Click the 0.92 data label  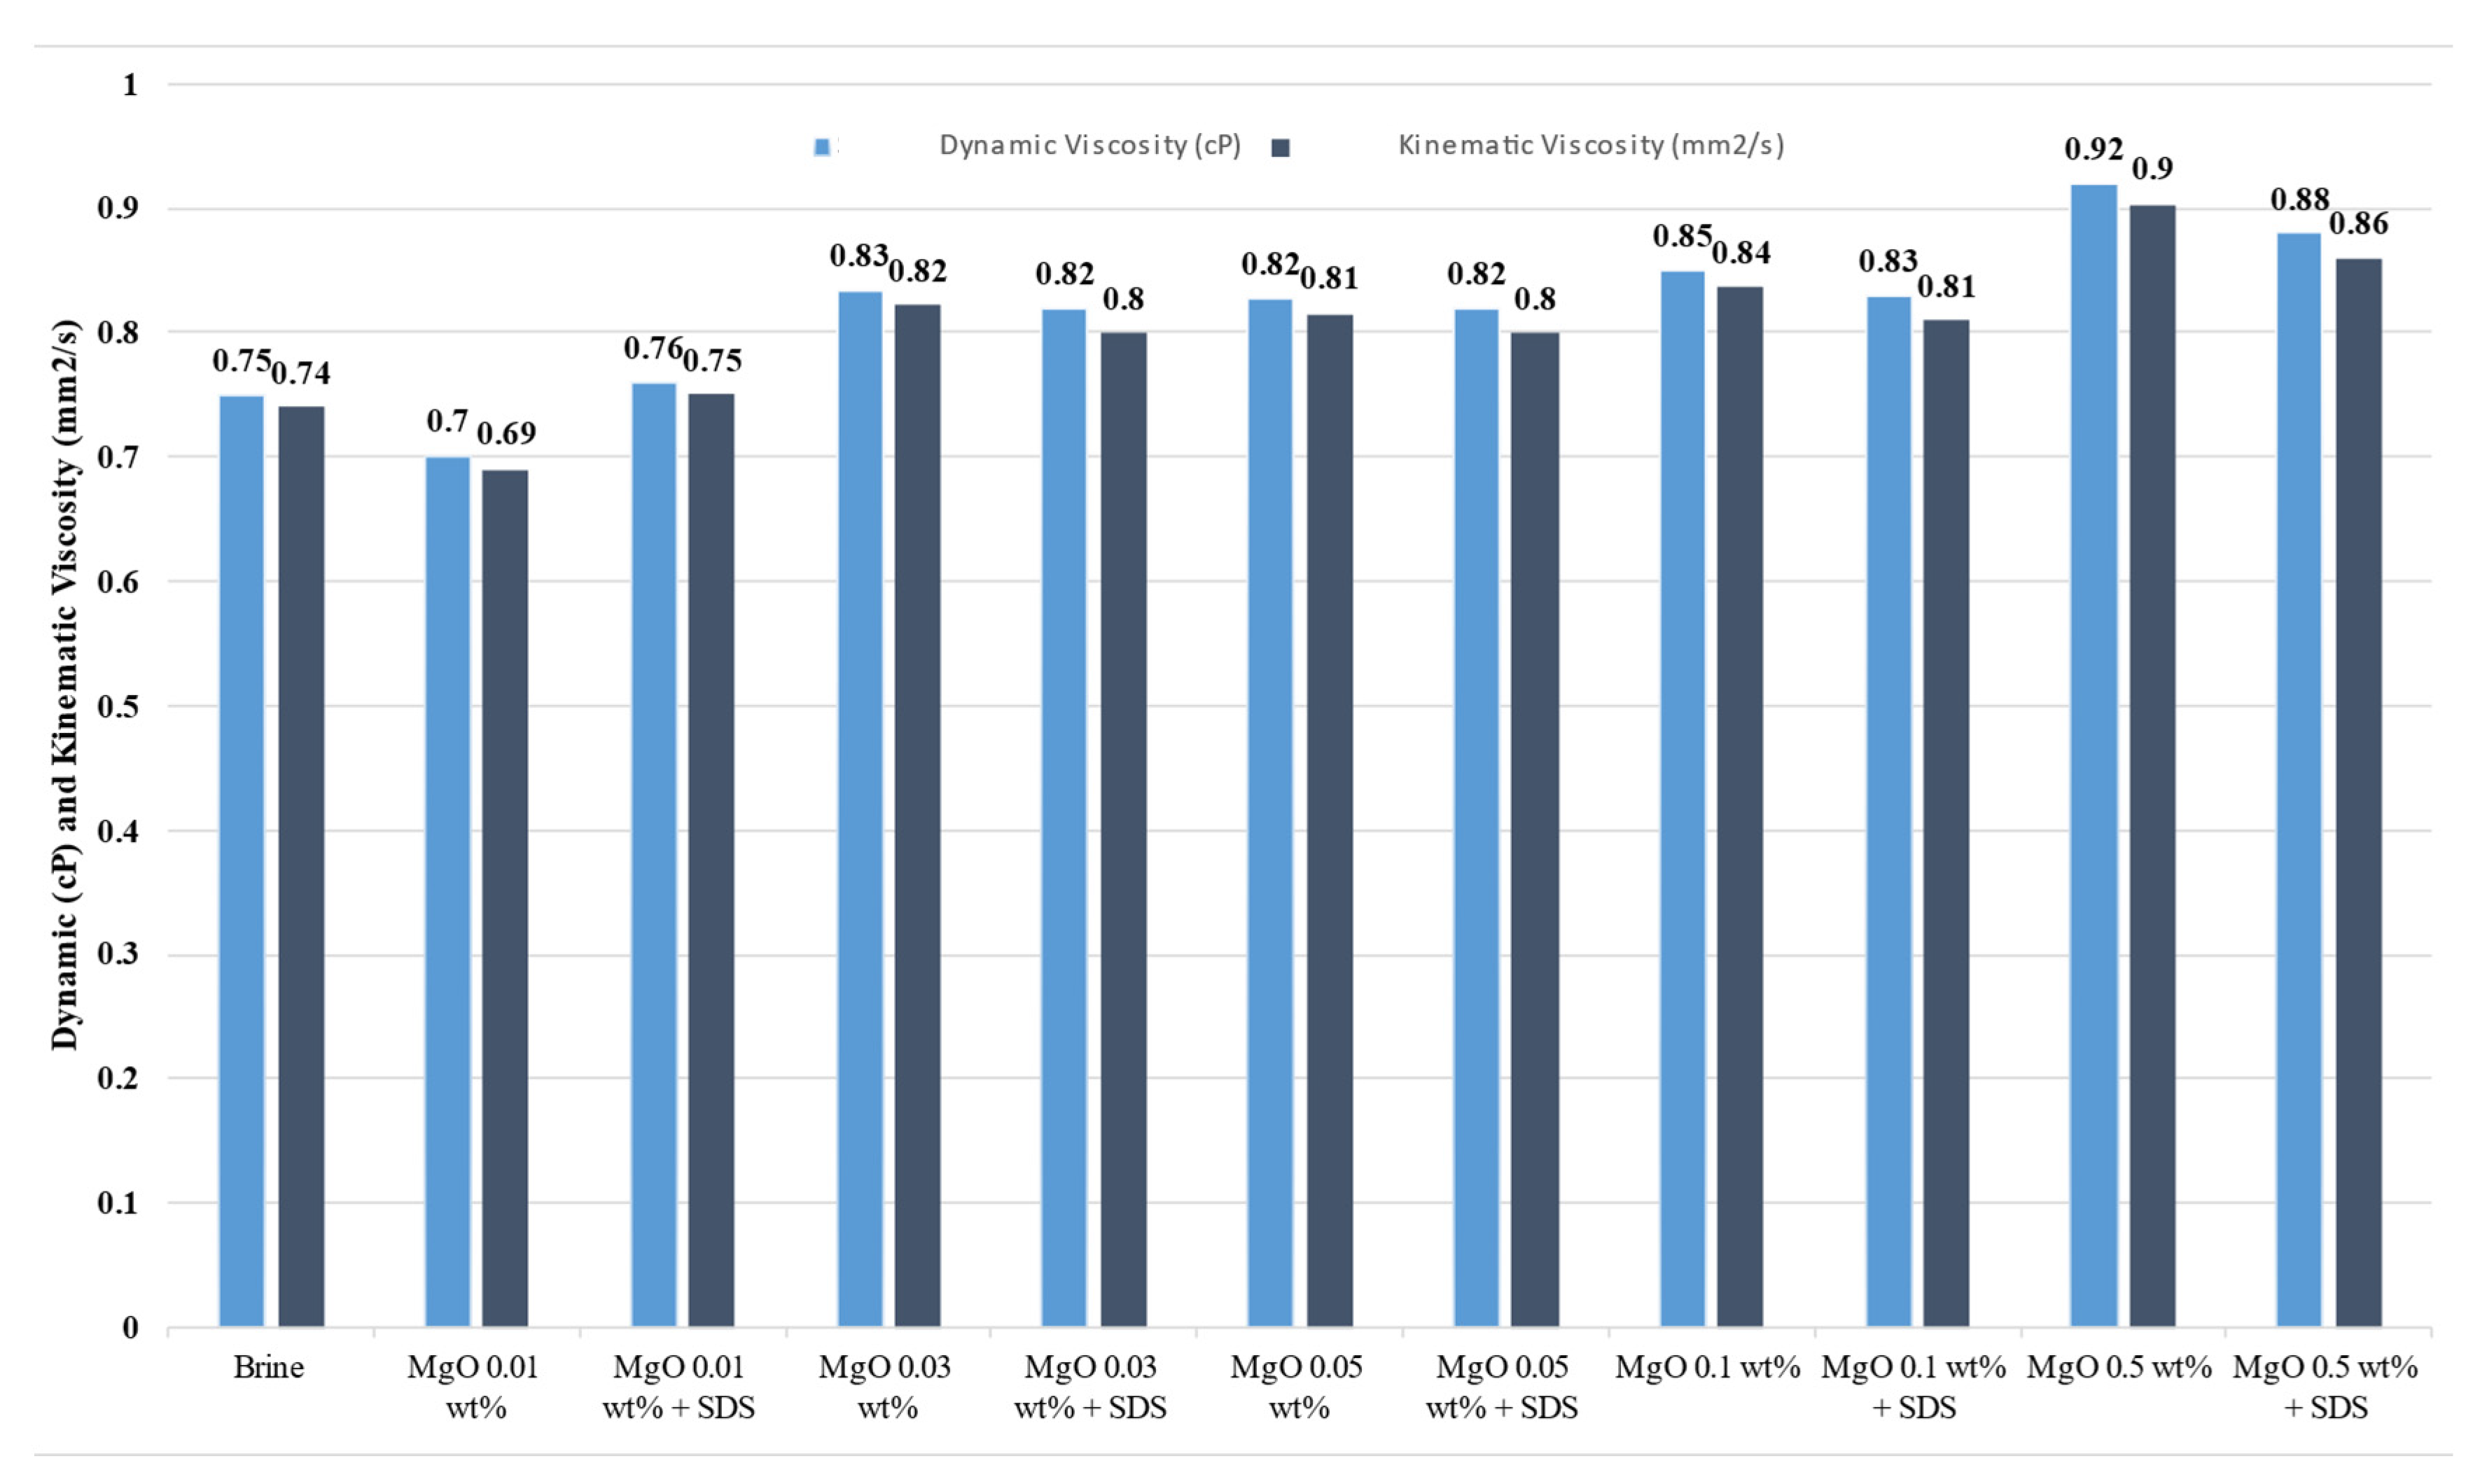click(2093, 149)
